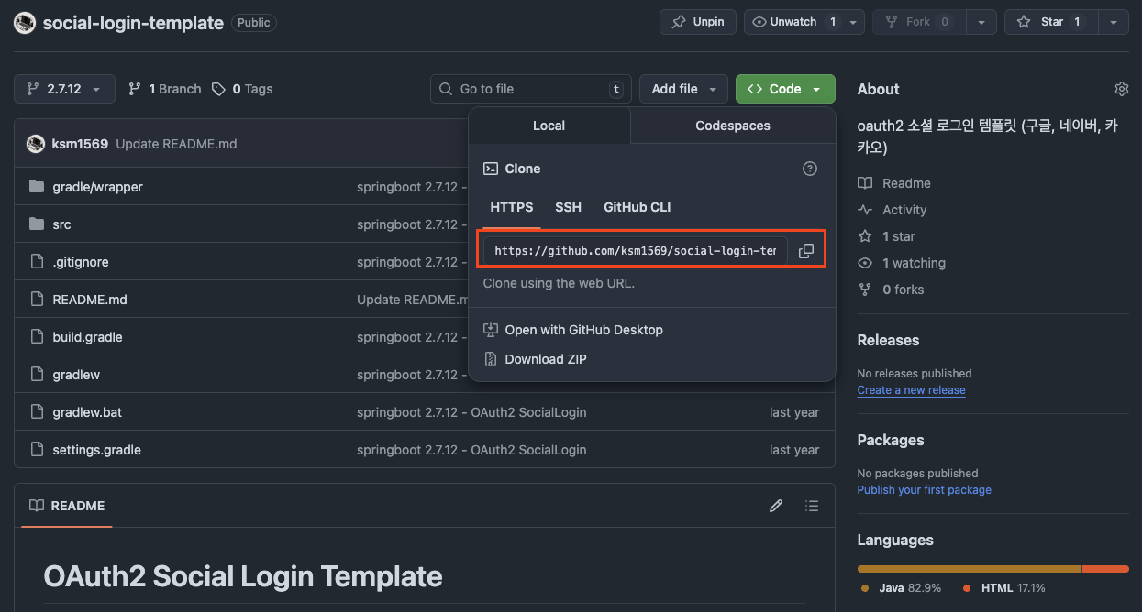Screen dimensions: 1142x612
Task: Open the Fork options dropdown arrow
Action: coord(981,22)
